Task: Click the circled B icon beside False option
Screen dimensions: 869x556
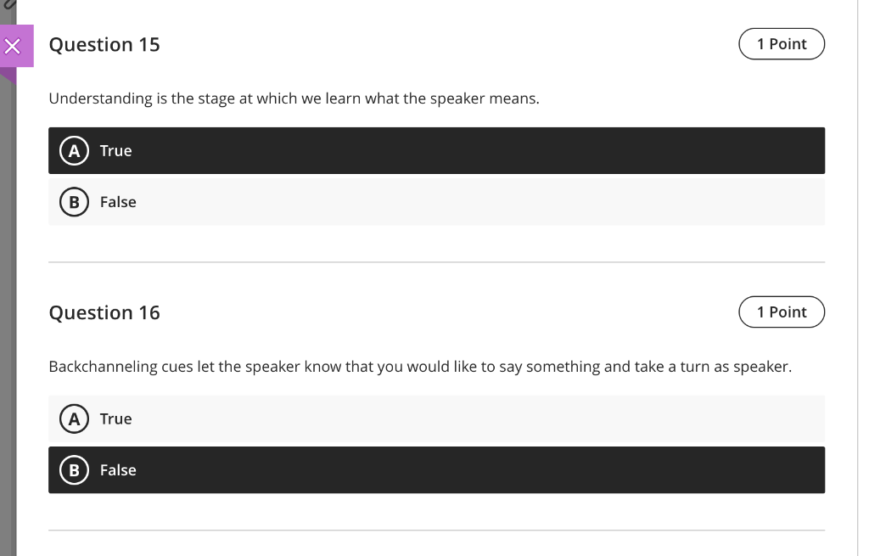Action: click(75, 202)
